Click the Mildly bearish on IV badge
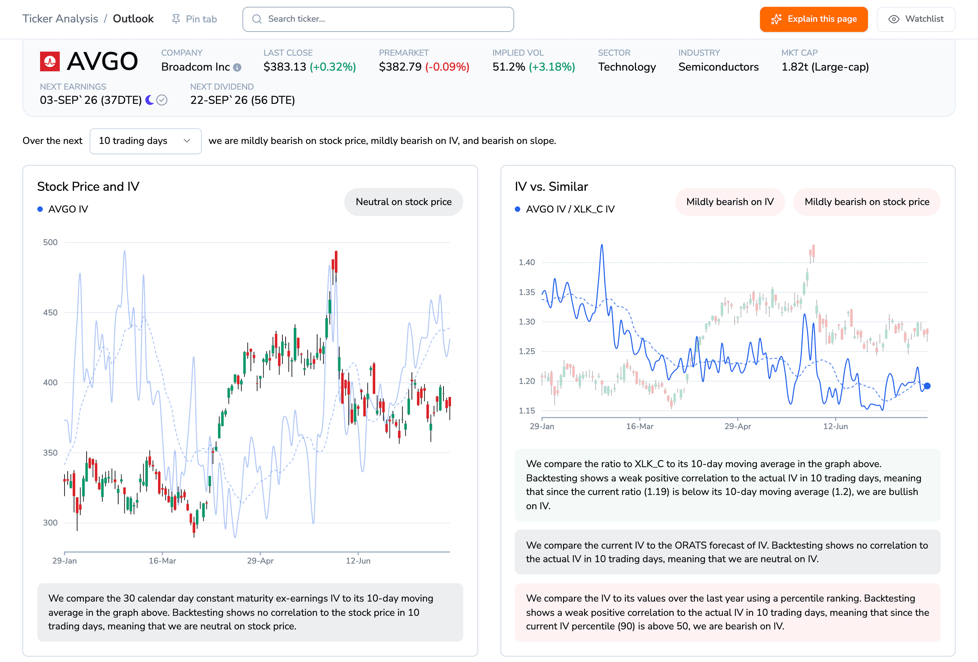The height and width of the screenshot is (662, 978). [x=730, y=202]
